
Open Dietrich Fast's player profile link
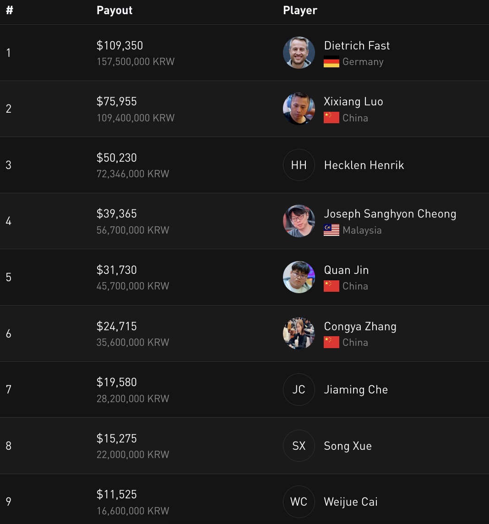pos(357,46)
